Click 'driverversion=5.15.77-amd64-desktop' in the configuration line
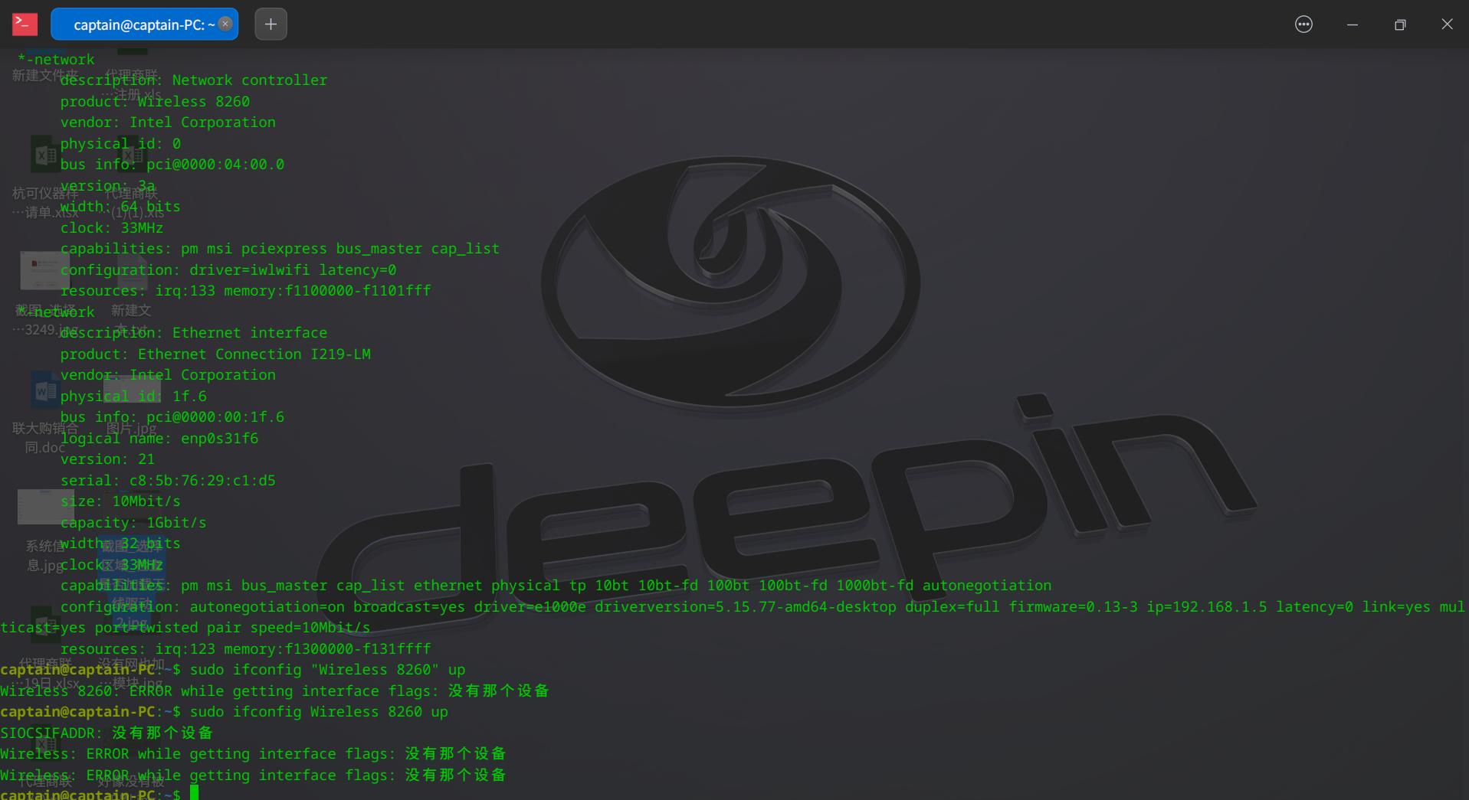Viewport: 1469px width, 800px height. click(745, 607)
